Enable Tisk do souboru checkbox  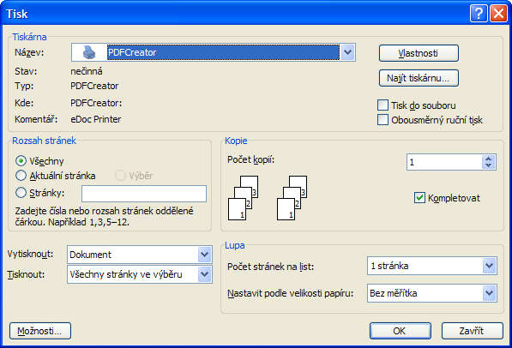[x=382, y=105]
